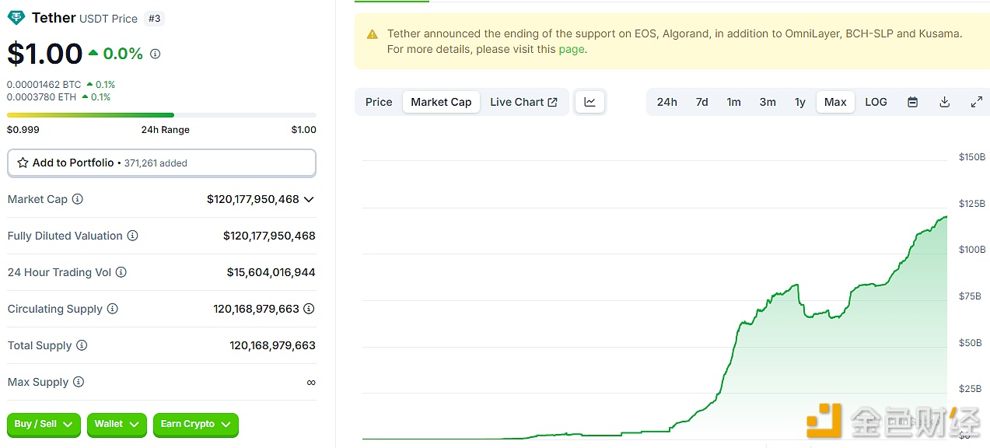Expand the Market Cap value chevron
Viewport: 990px width, 448px height.
pos(309,199)
